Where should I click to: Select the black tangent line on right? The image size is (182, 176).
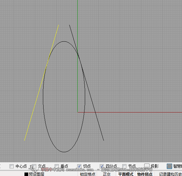coord(95,112)
